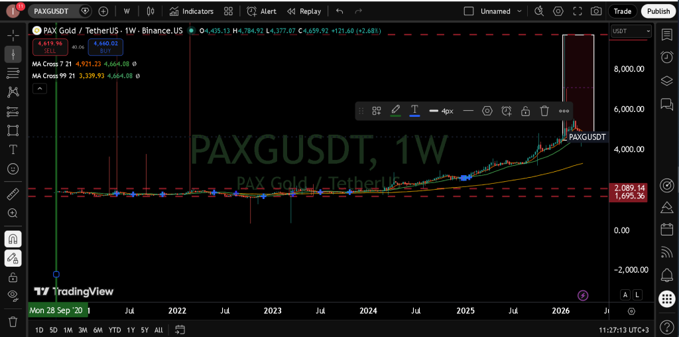The image size is (679, 337).
Task: Click the Alert button in top toolbar
Action: 261,11
